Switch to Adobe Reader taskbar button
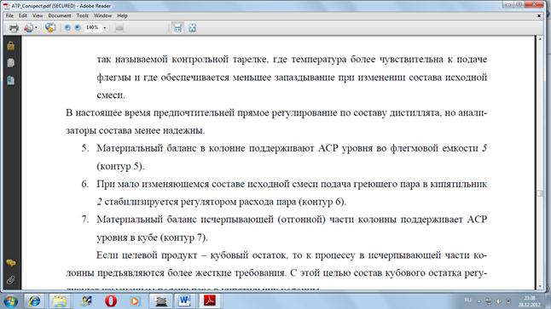551x309 pixels. 210,301
